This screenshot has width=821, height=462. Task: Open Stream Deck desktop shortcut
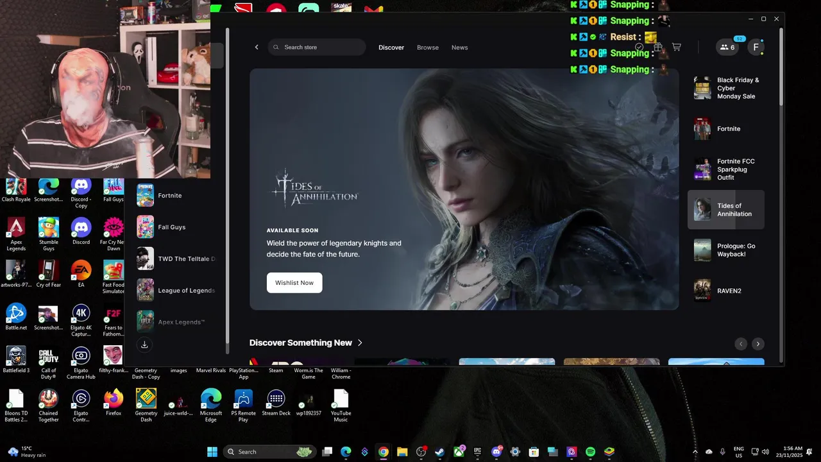[276, 403]
